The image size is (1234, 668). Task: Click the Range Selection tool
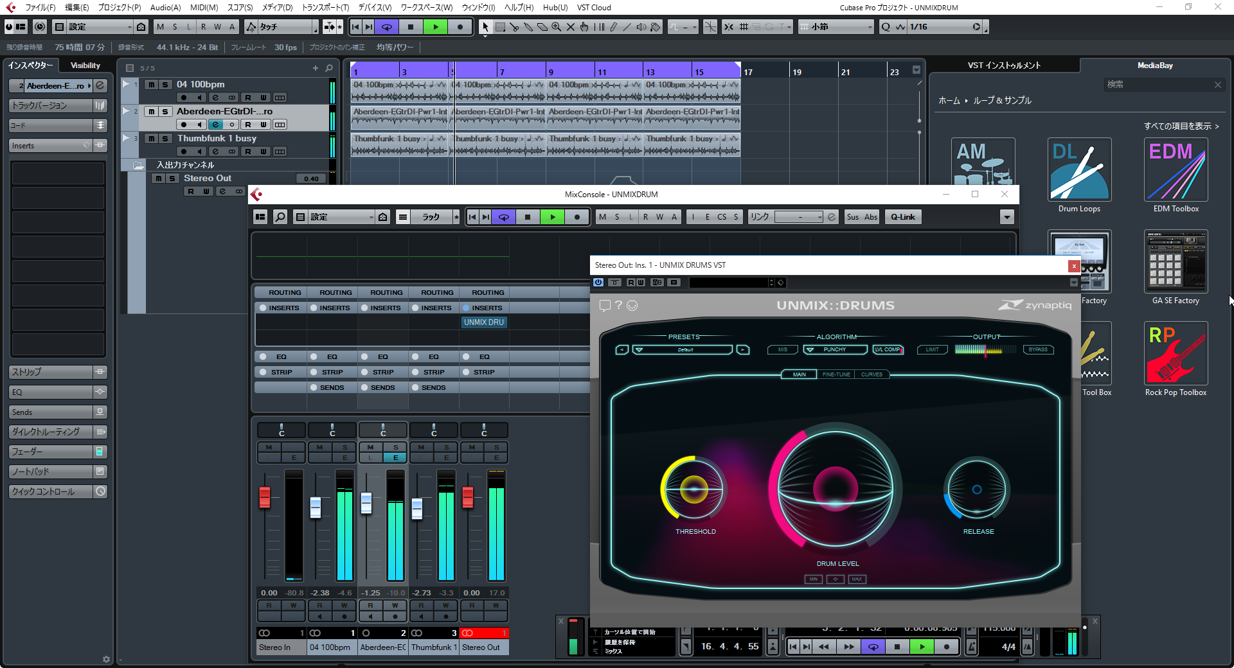pos(499,27)
